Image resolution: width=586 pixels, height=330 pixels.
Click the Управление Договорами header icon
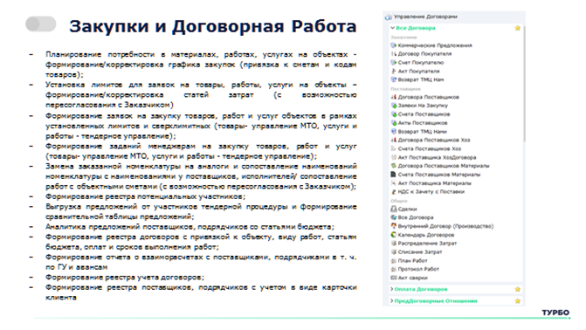pyautogui.click(x=389, y=17)
